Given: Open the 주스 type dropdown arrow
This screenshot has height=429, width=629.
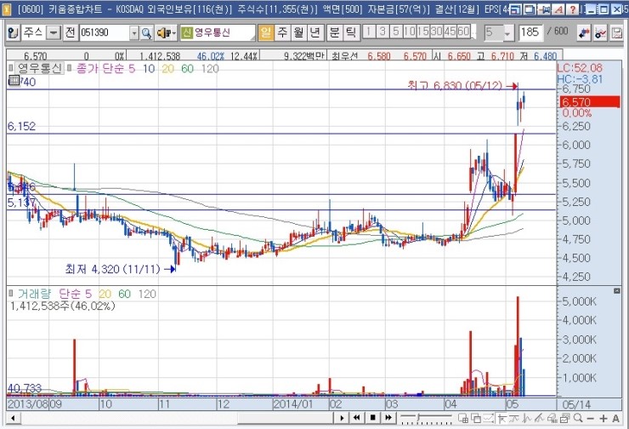Looking at the screenshot, I should pyautogui.click(x=53, y=32).
